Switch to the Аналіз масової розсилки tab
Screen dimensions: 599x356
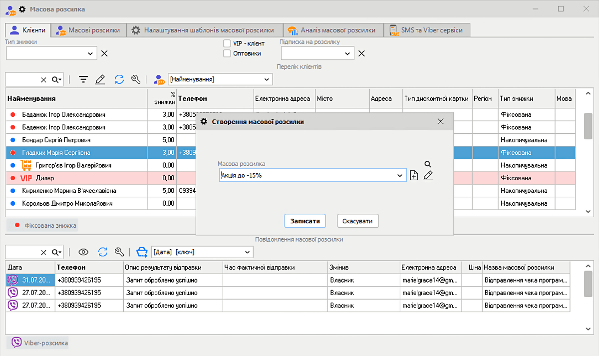[x=332, y=30]
